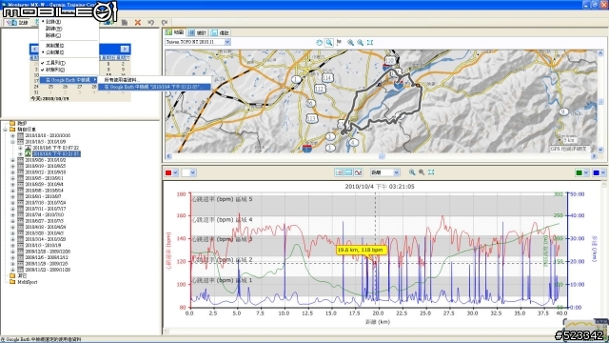Activate the map zoom magnifier tool
The width and height of the screenshot is (609, 343).
pos(329,42)
